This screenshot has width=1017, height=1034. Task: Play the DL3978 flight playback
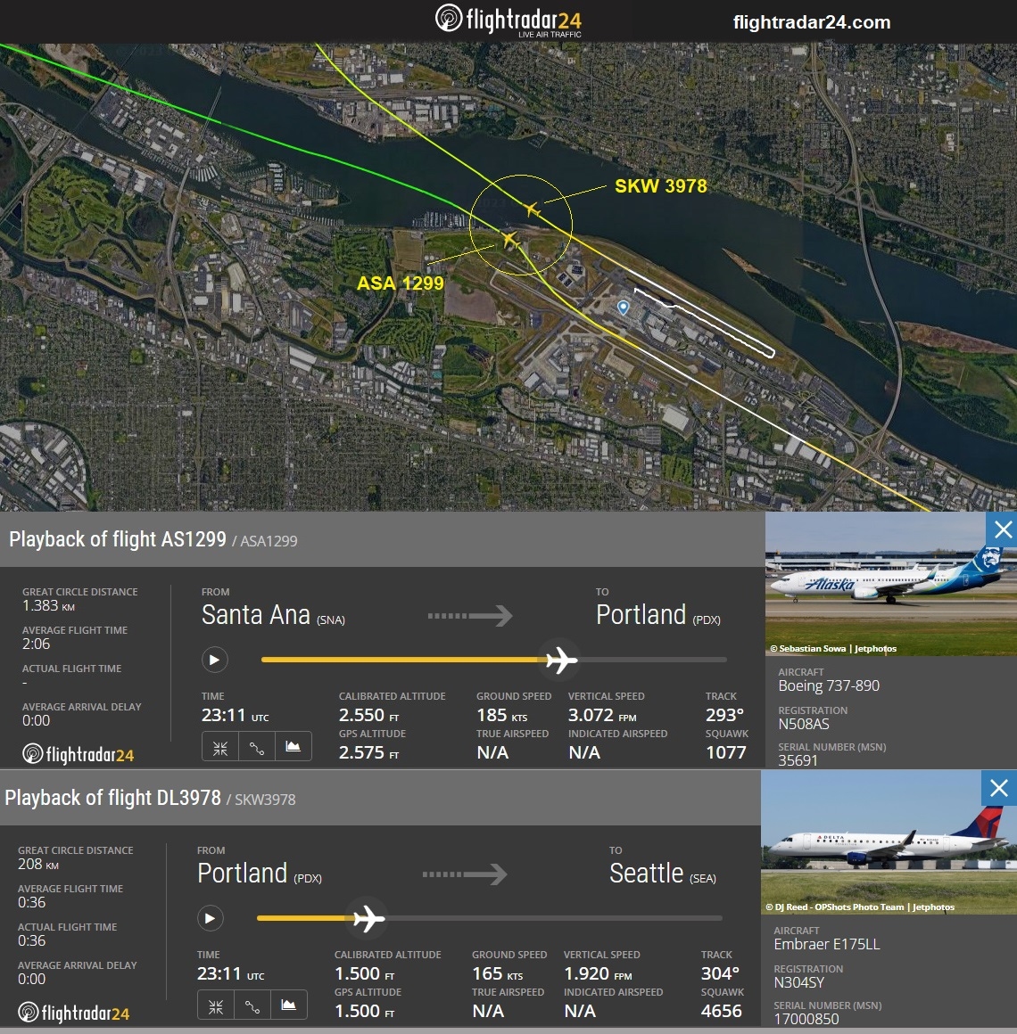pos(210,918)
